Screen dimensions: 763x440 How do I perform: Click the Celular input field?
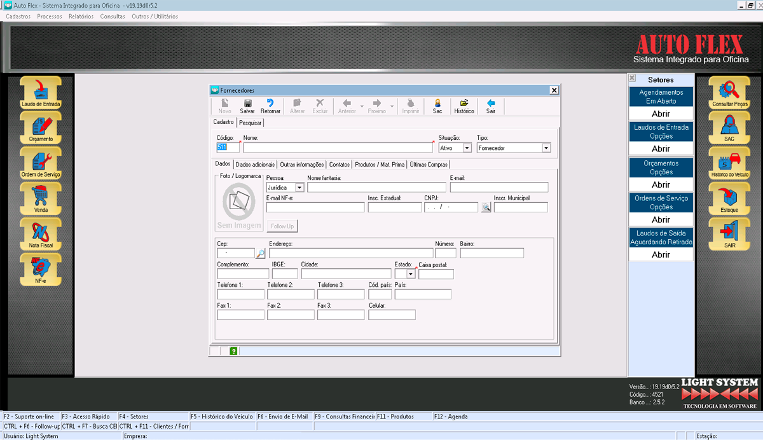coord(392,315)
